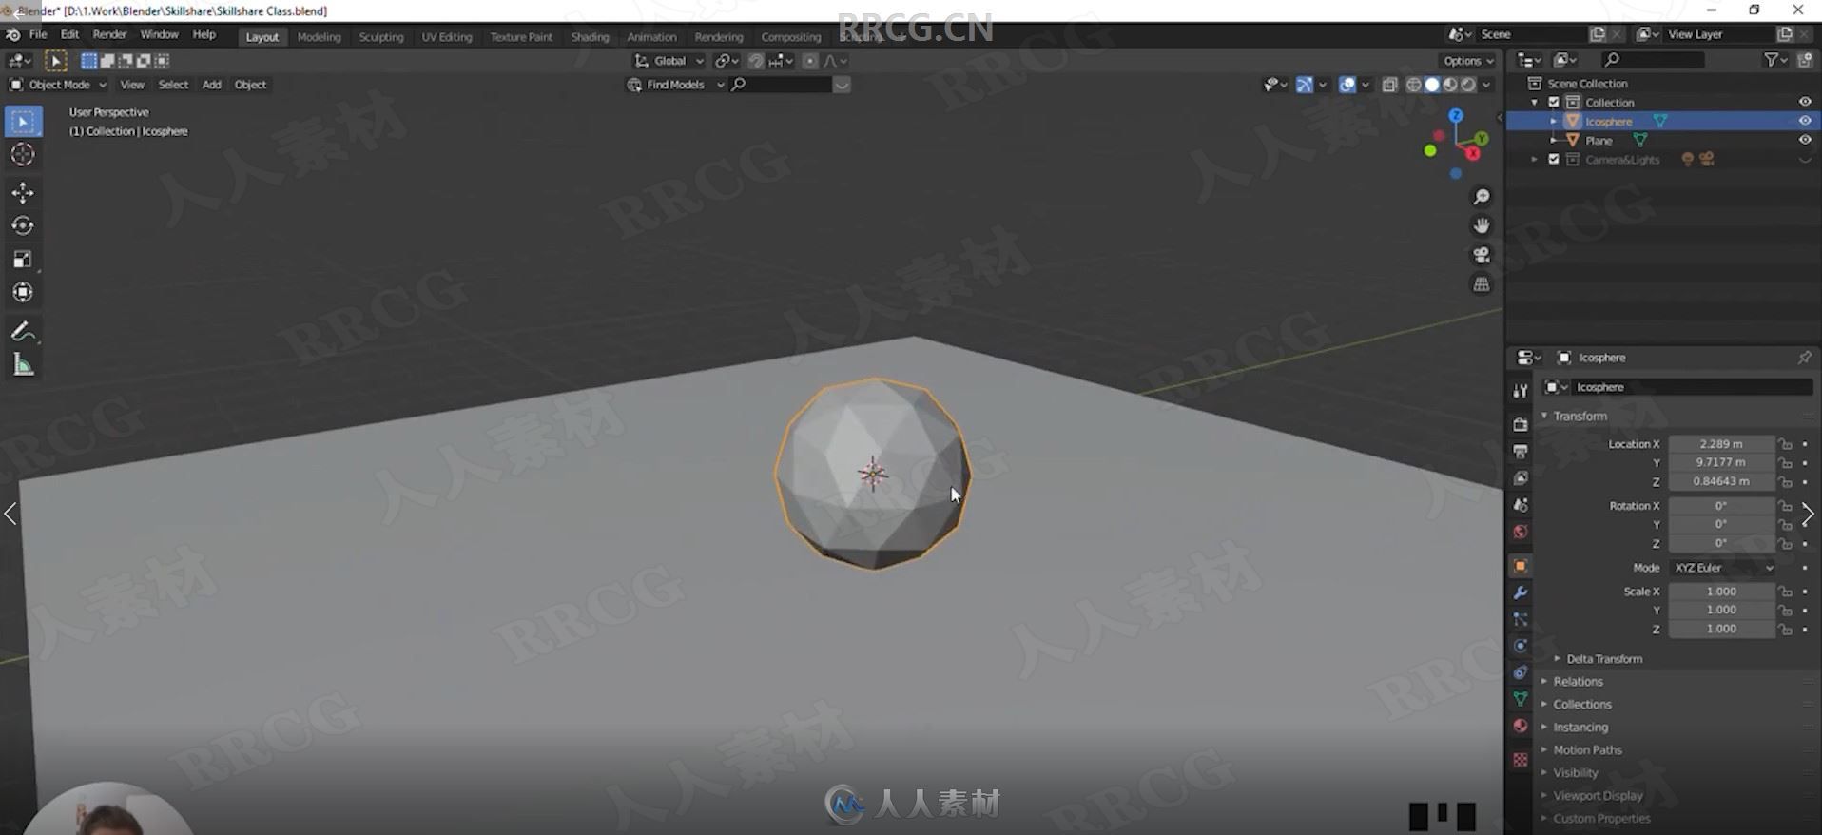Toggle proportional editing in header
The width and height of the screenshot is (1822, 835).
coord(810,61)
